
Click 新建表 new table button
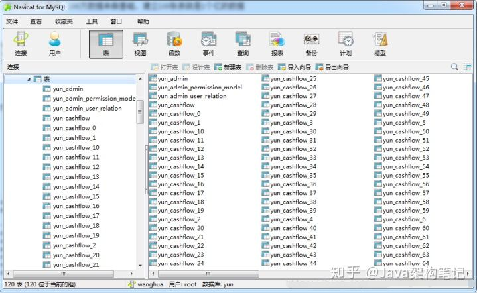click(x=228, y=67)
